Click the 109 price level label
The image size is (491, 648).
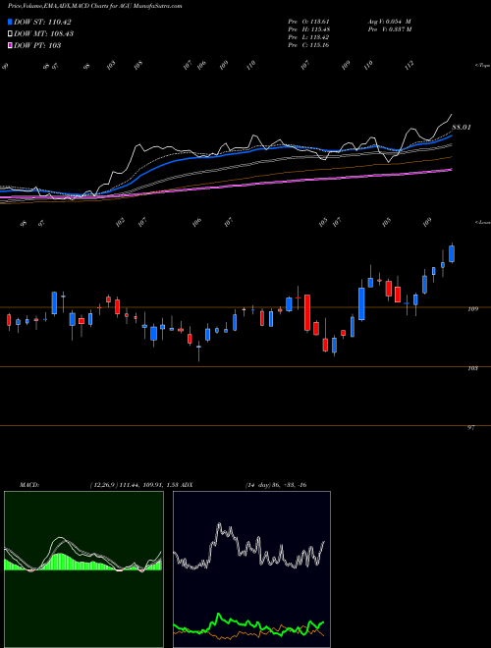pyautogui.click(x=472, y=308)
